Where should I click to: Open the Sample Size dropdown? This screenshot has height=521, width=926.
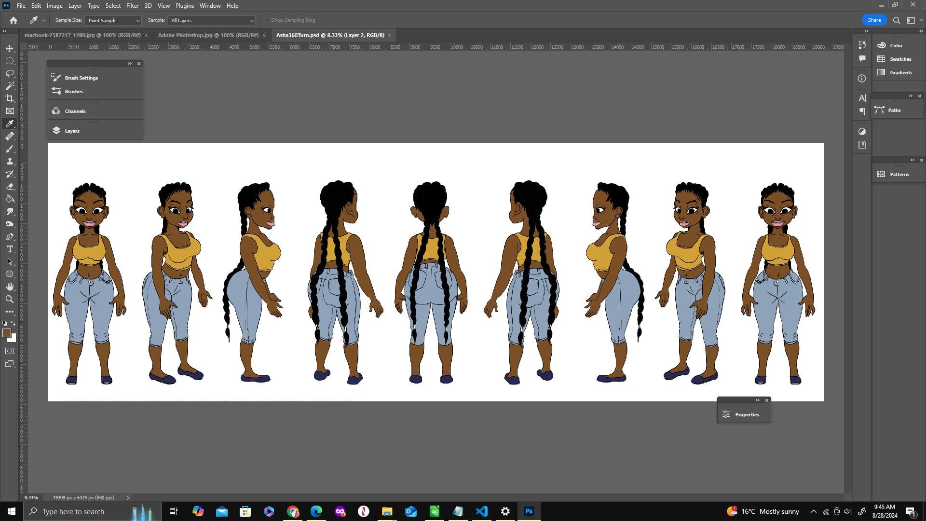point(113,20)
